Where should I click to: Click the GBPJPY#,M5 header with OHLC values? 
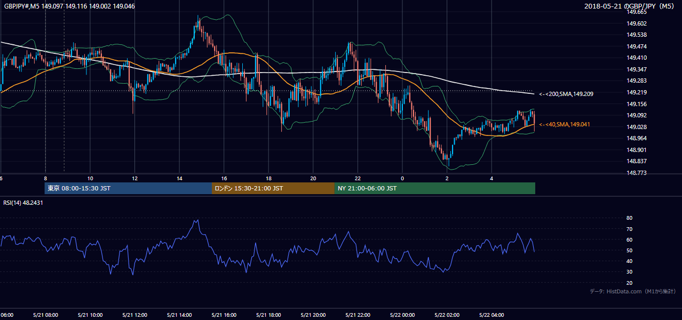(x=69, y=6)
